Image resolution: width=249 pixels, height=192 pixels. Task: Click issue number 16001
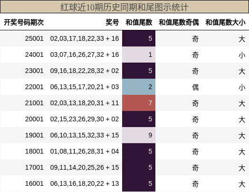pyautogui.click(x=34, y=183)
